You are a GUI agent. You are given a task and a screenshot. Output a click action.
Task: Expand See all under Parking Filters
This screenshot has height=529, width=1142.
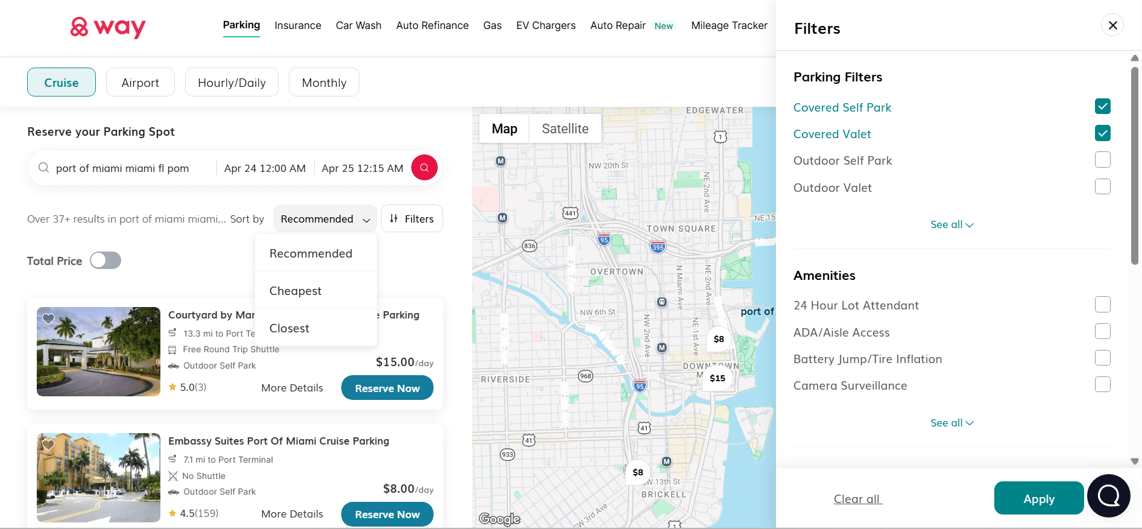(x=951, y=224)
